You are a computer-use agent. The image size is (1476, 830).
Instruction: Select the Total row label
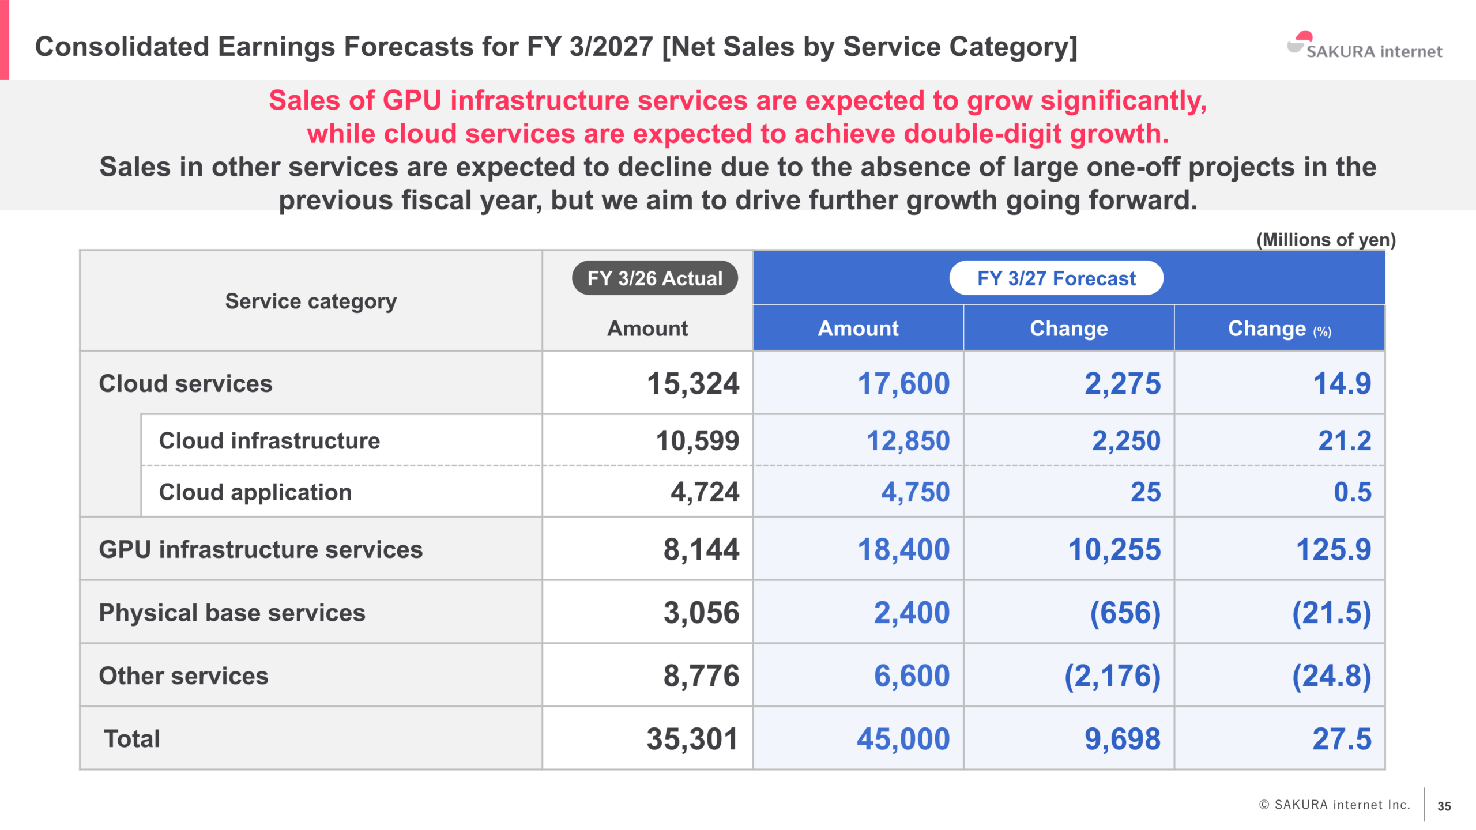coord(131,738)
